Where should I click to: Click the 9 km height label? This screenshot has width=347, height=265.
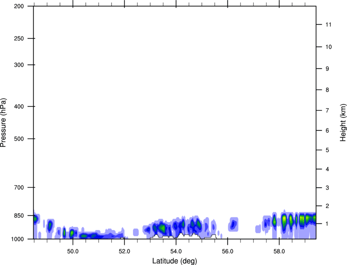tap(327, 69)
